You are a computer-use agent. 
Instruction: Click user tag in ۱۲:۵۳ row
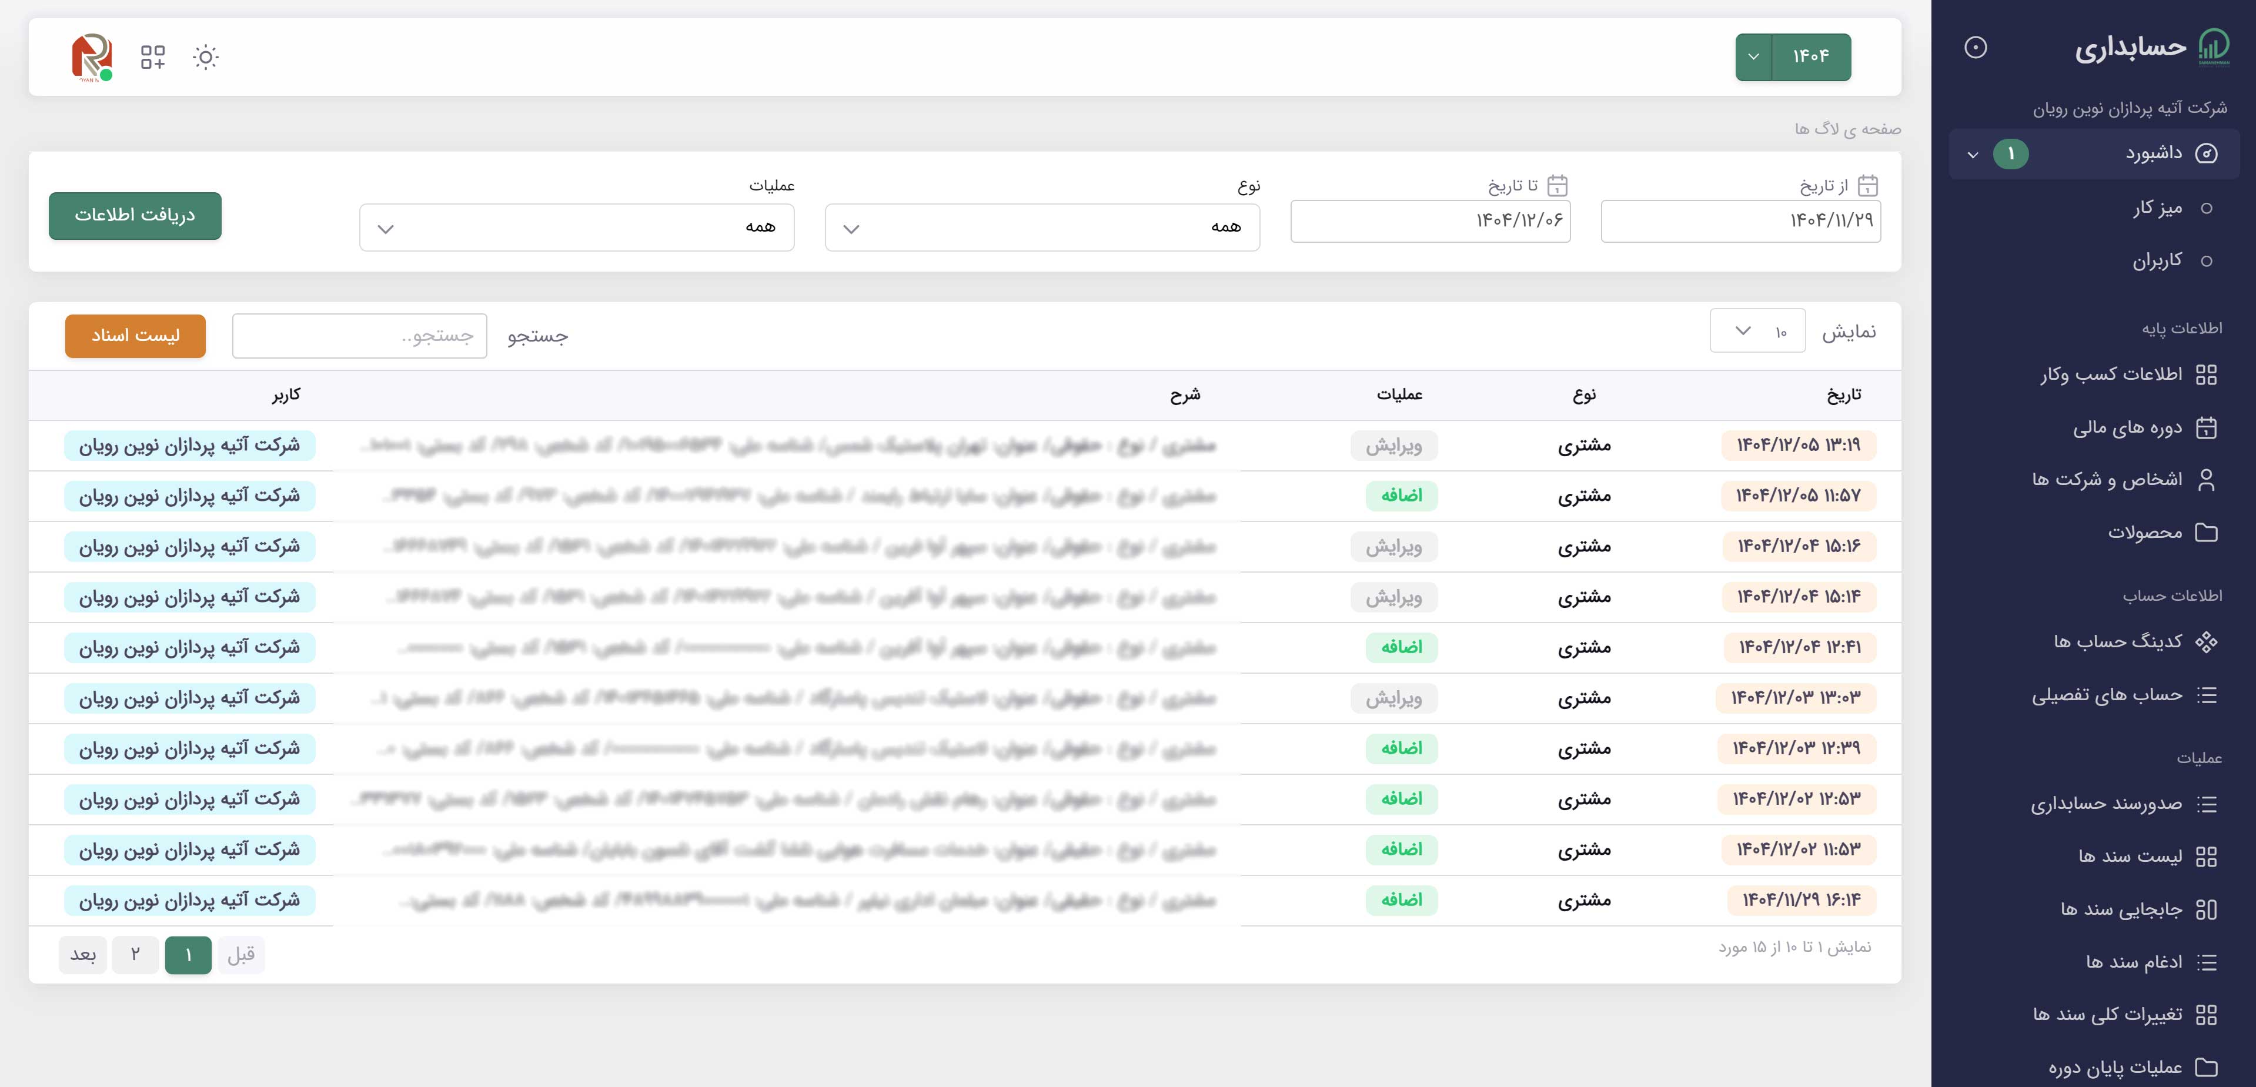189,800
